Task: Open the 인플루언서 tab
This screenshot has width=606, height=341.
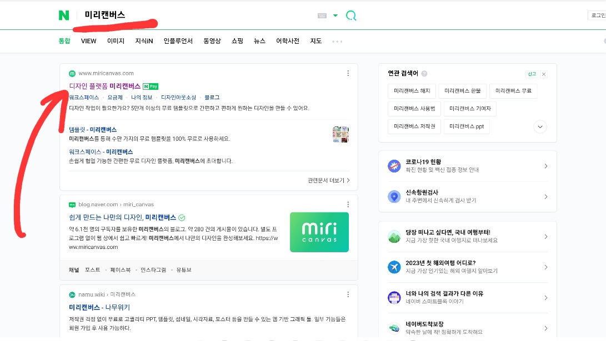Action: tap(178, 41)
